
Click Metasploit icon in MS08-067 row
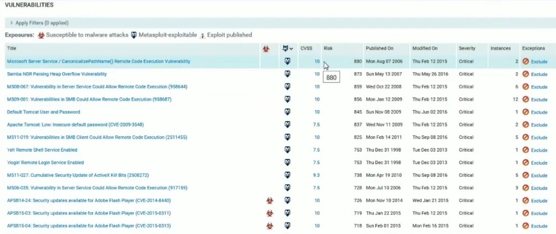tap(287, 87)
